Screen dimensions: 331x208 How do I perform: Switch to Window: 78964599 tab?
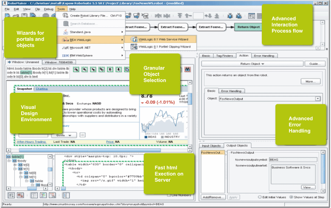[x=59, y=62]
